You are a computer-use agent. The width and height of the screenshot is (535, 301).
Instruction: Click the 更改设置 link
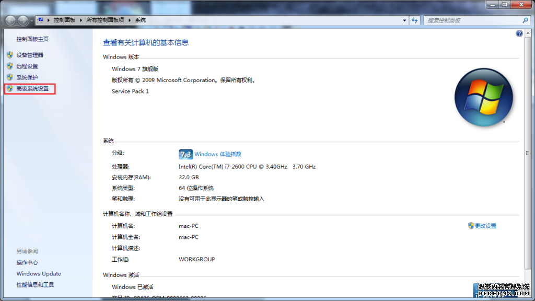click(x=486, y=225)
